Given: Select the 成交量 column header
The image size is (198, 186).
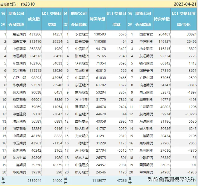Looking at the screenshot, I should click(34, 19).
